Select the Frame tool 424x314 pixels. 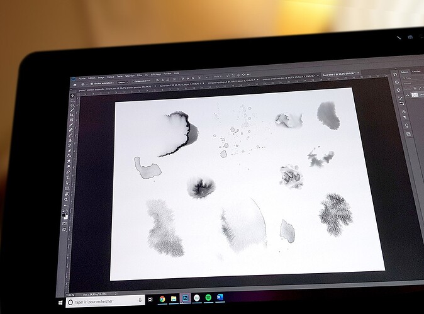pyautogui.click(x=71, y=120)
